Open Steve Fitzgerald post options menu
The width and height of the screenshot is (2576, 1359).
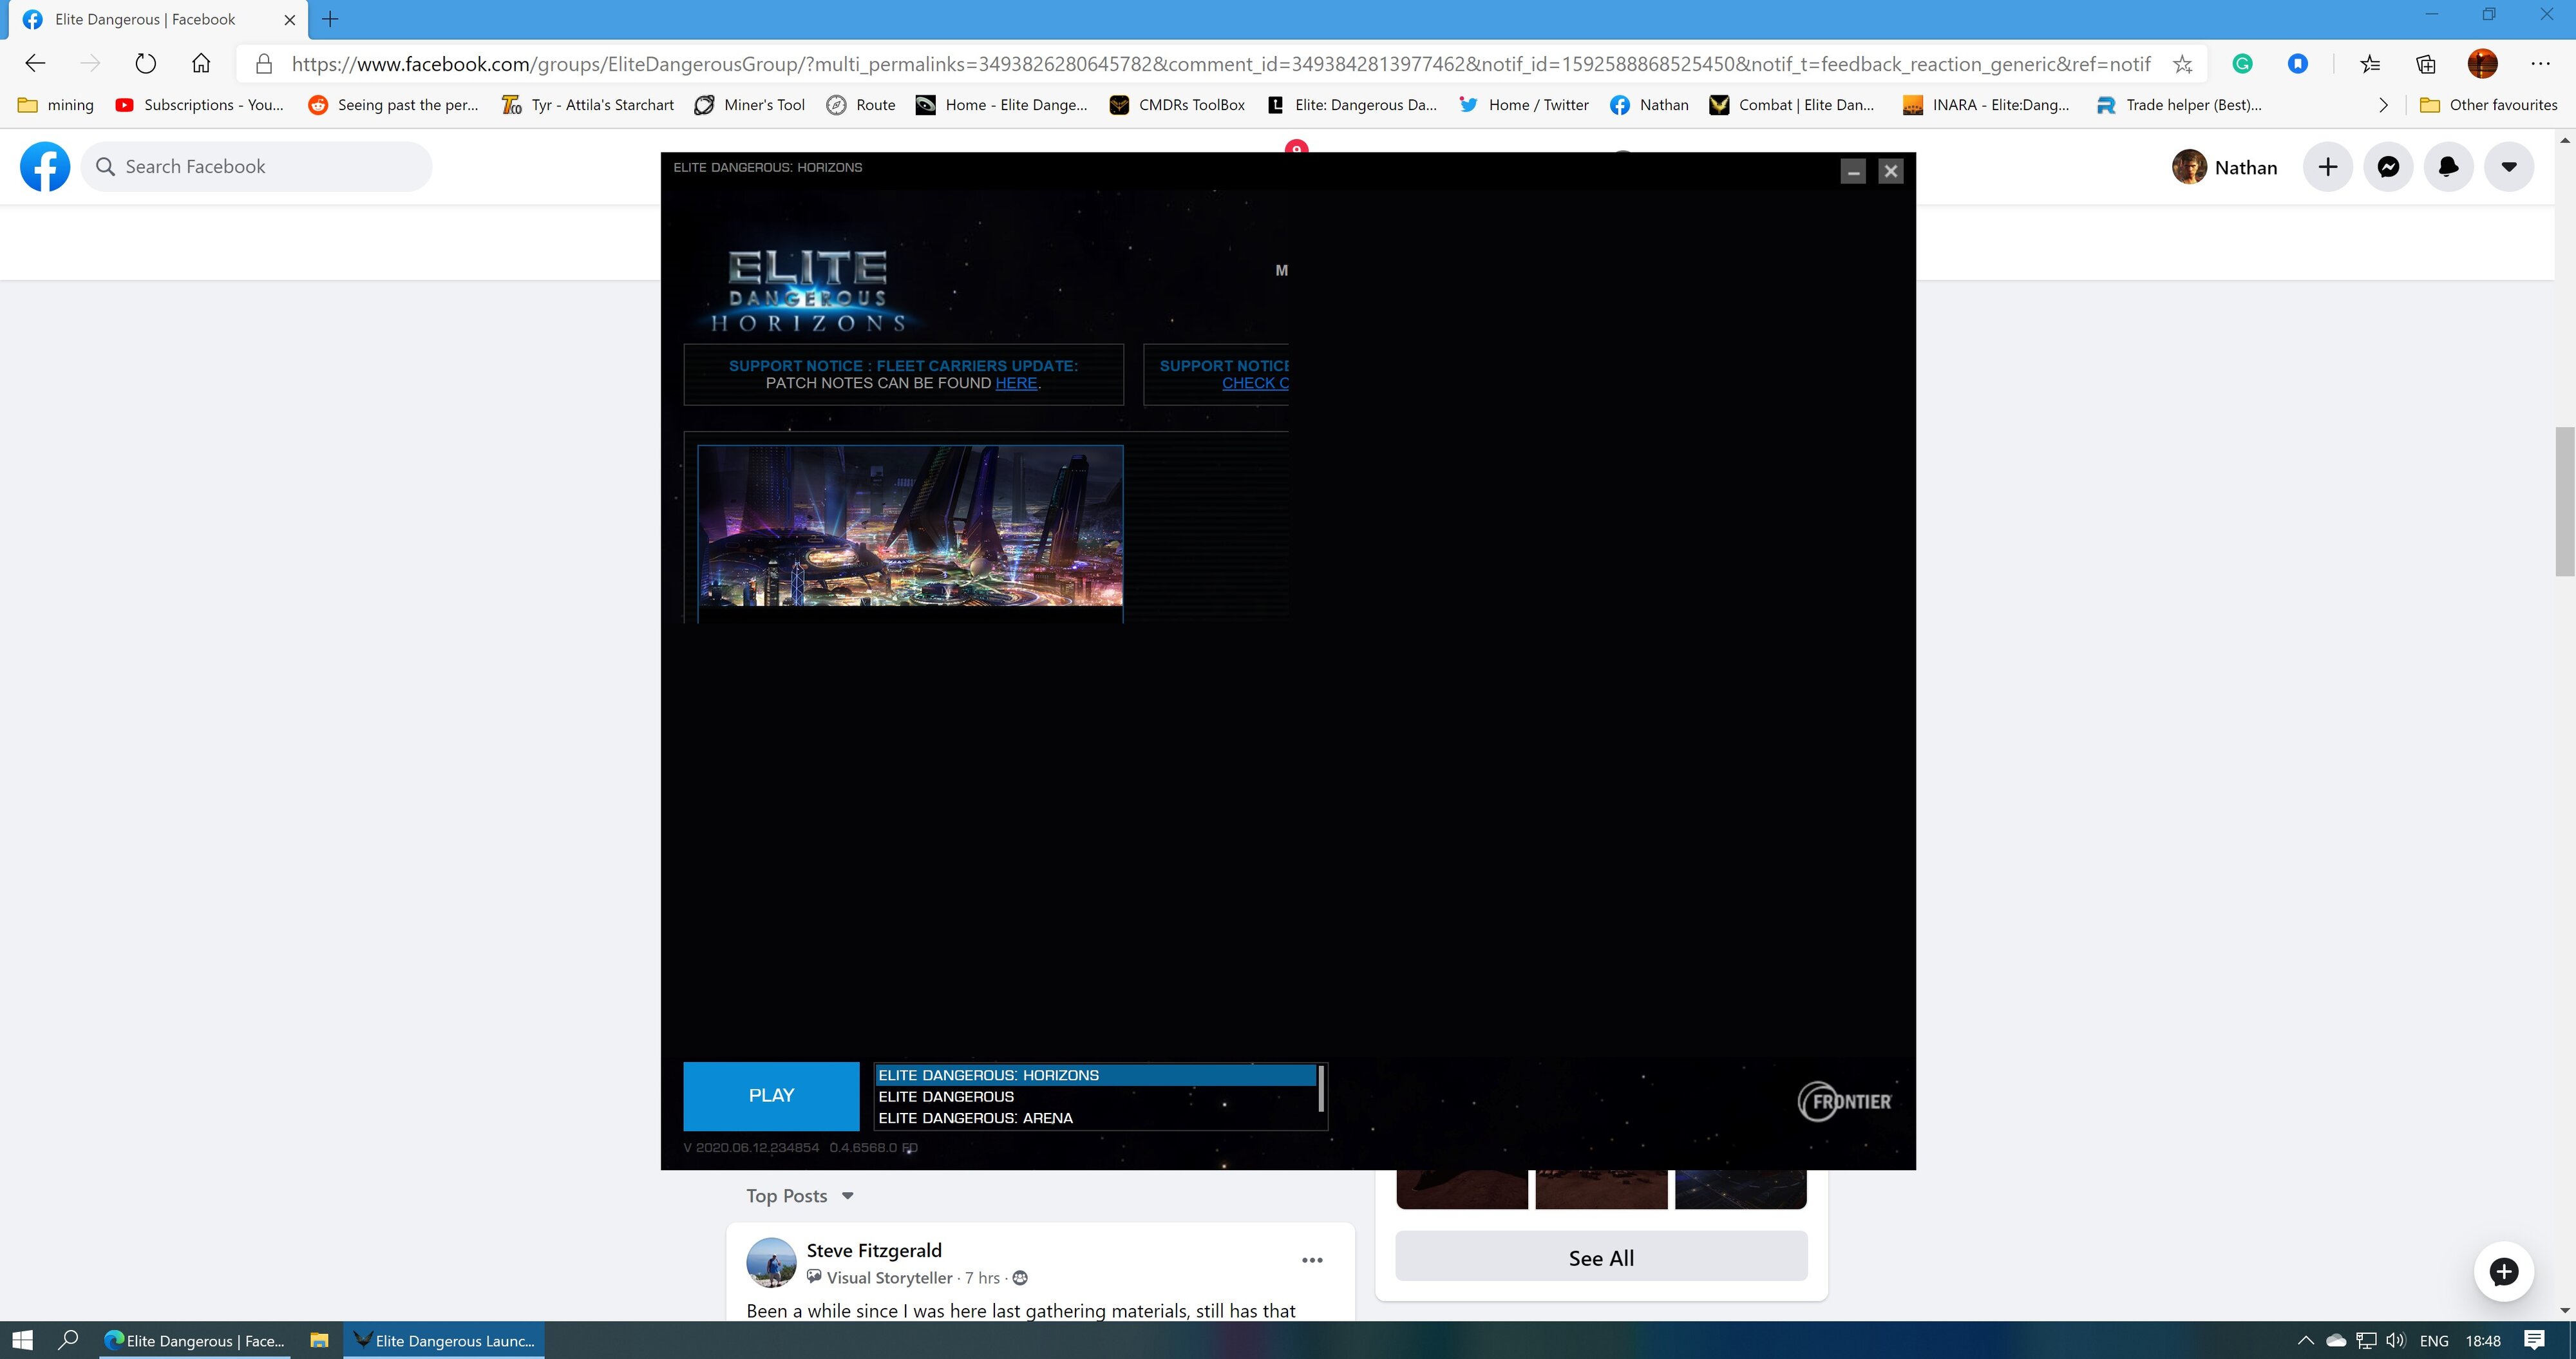1312,1260
